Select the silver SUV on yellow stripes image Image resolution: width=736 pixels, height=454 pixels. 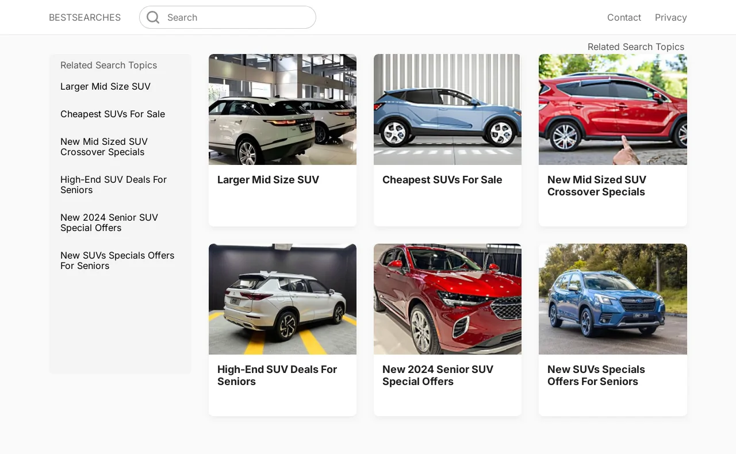coord(282,299)
